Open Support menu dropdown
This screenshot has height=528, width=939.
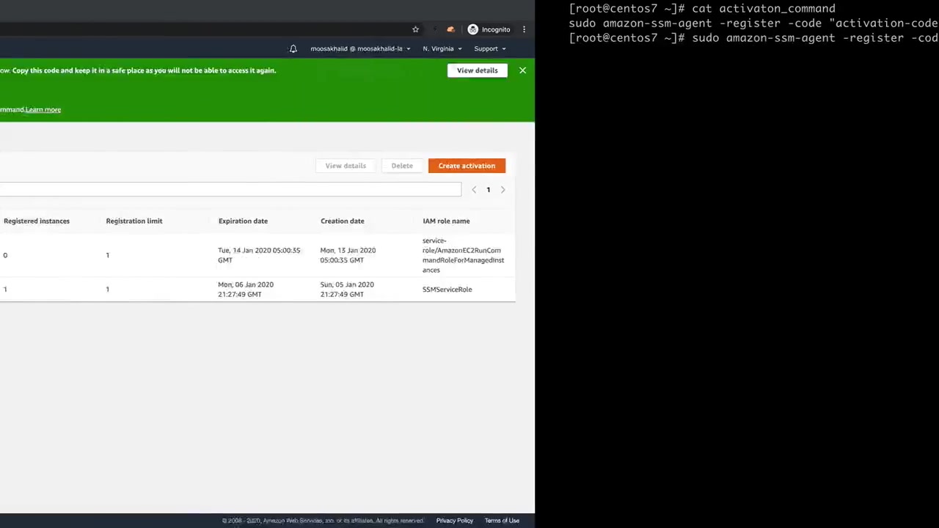point(490,48)
